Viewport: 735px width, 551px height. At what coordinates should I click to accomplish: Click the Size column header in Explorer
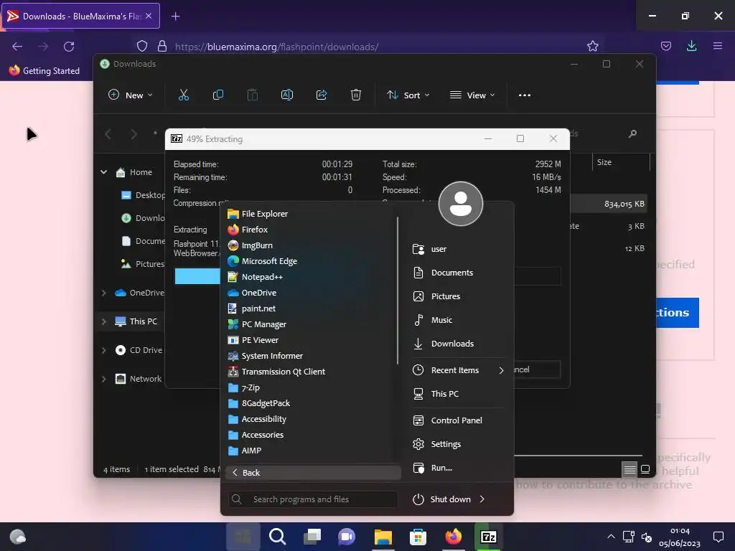click(x=621, y=162)
